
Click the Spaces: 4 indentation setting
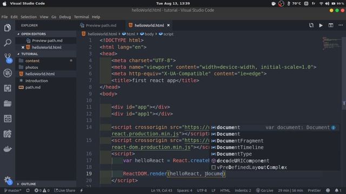(x=184, y=190)
